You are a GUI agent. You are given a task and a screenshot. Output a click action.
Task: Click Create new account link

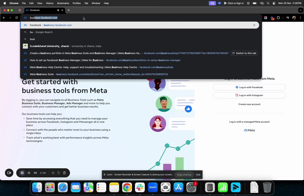[249, 104]
